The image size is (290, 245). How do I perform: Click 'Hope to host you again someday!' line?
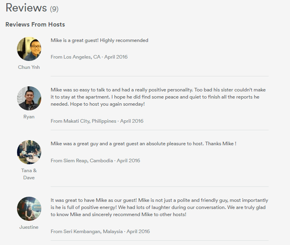(x=108, y=104)
